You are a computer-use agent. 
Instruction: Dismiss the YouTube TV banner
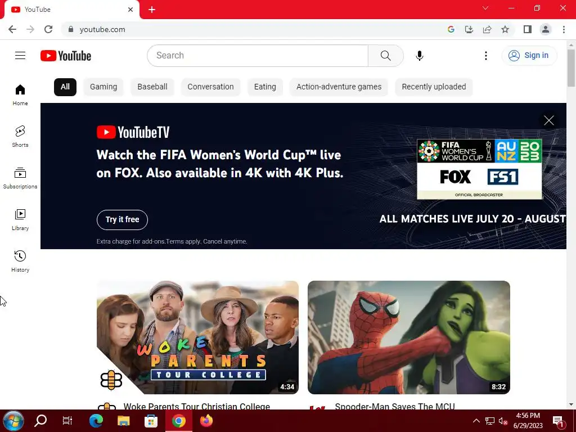click(549, 120)
